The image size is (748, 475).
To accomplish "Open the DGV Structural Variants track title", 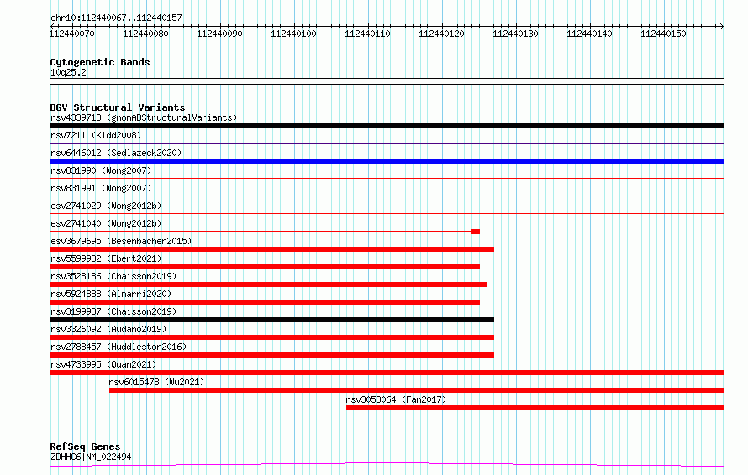I will click(118, 107).
